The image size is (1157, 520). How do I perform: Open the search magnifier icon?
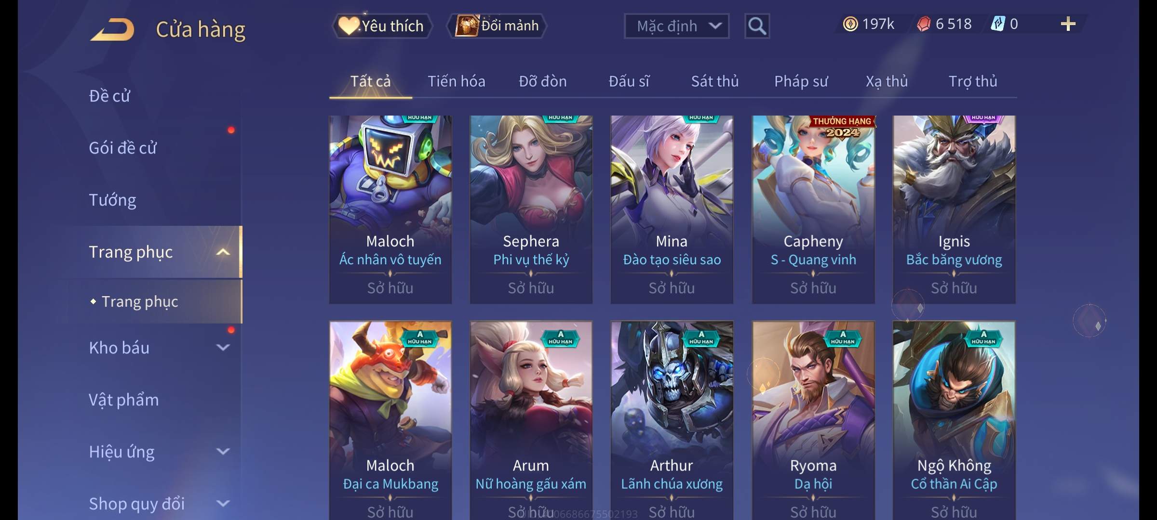757,26
